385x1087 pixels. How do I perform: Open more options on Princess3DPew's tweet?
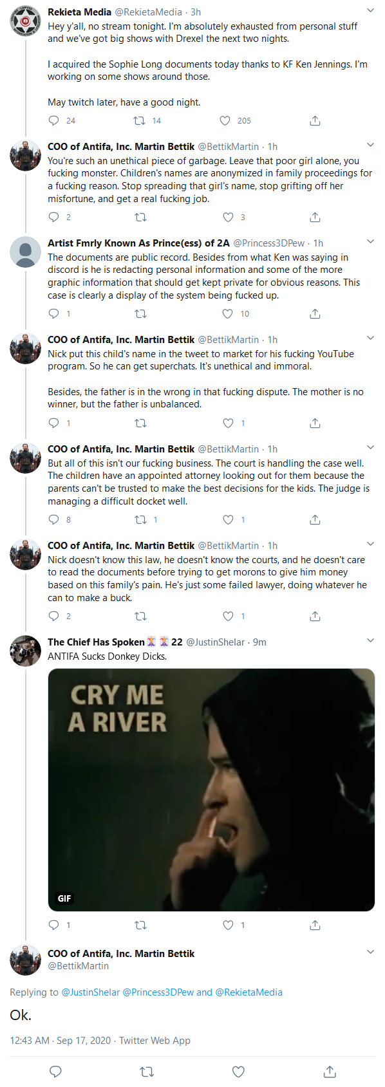pos(370,242)
